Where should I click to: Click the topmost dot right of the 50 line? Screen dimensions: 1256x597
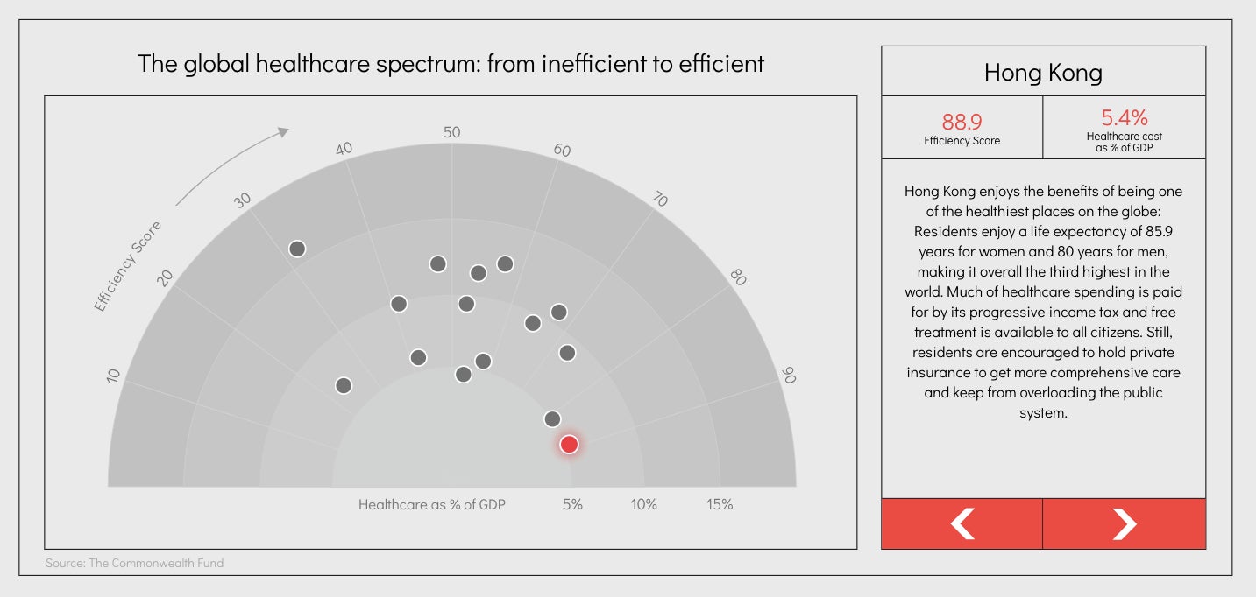(505, 263)
